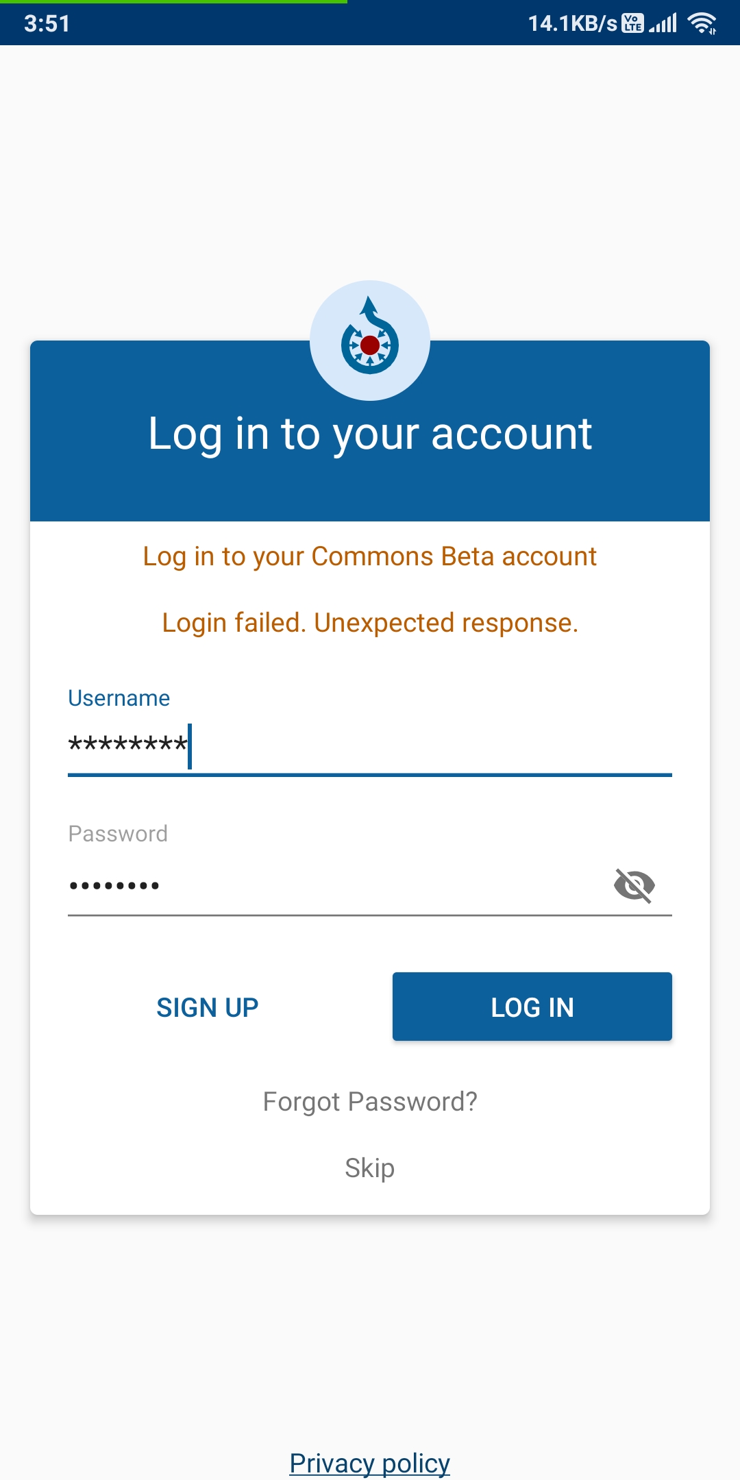View the Privacy policy
740x1480 pixels.
(369, 1463)
